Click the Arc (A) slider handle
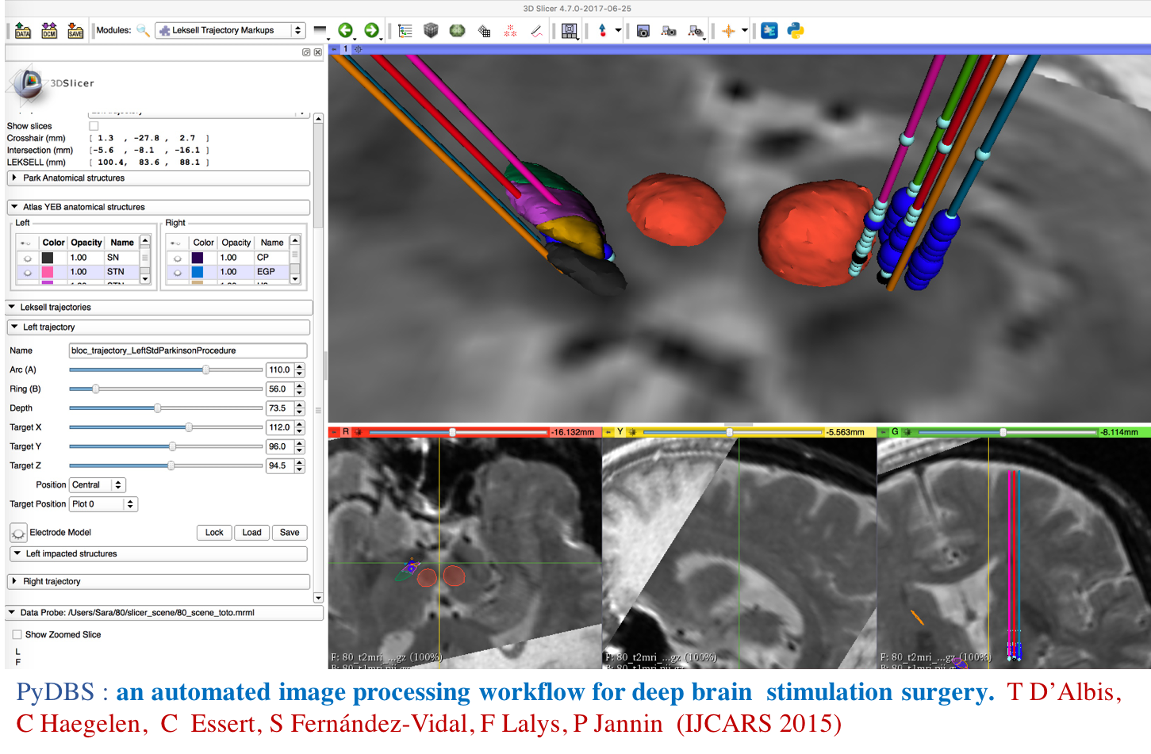 point(206,370)
